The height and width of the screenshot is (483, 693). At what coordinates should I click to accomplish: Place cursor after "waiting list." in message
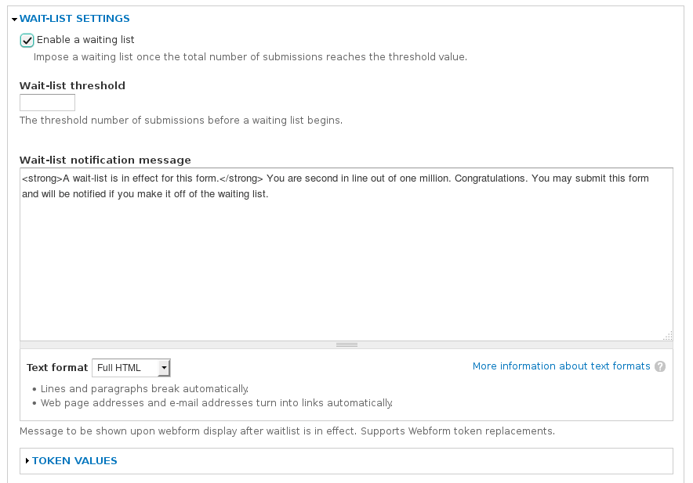270,194
